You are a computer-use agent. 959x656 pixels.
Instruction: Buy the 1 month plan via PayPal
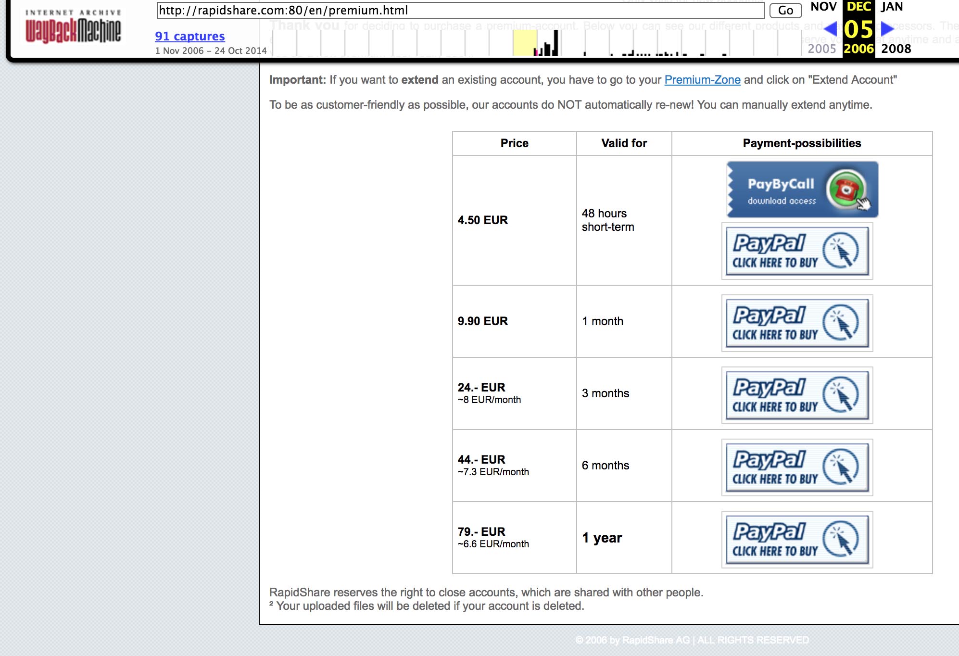point(797,323)
